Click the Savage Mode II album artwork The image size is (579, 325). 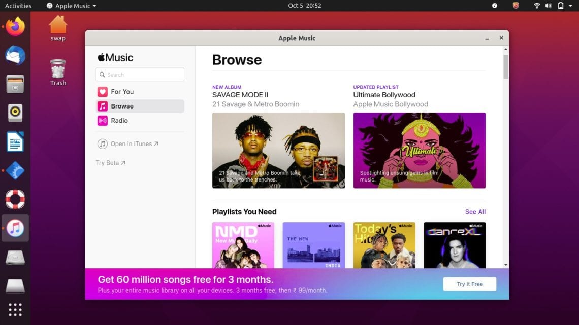pyautogui.click(x=278, y=150)
